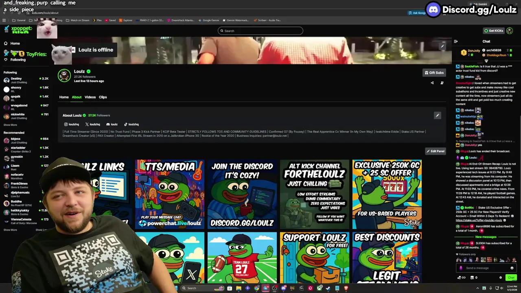Open the Join the Discord panel image
Image resolution: width=521 pixels, height=293 pixels.
click(242, 194)
